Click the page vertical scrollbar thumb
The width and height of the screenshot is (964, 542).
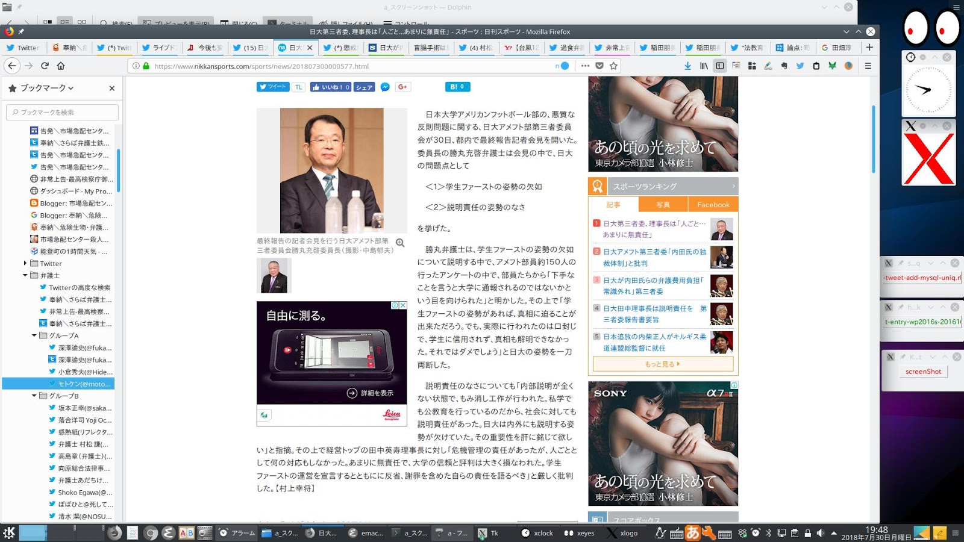[874, 139]
